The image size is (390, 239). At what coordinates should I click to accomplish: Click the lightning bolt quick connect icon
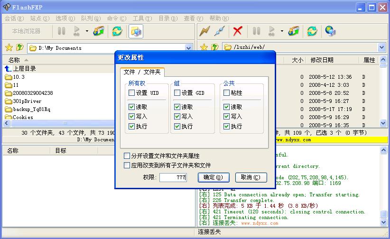[204, 31]
